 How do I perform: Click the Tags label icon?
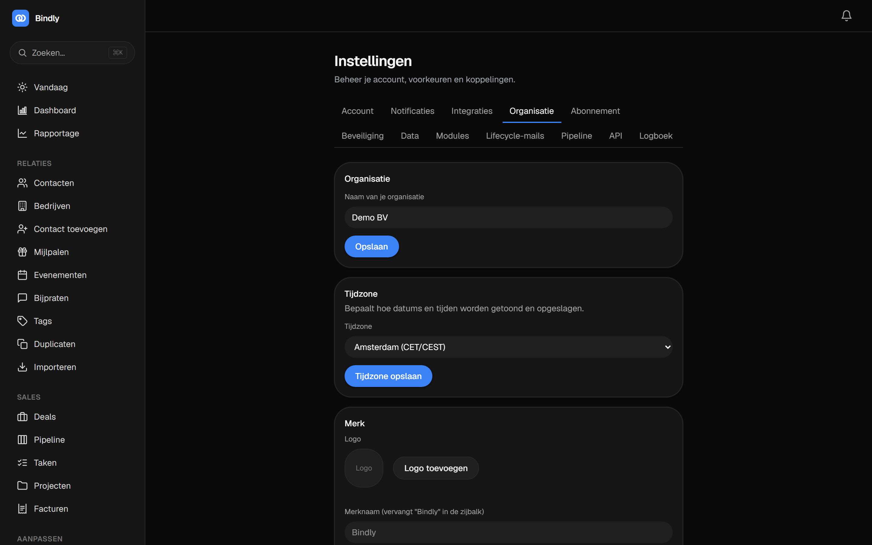point(22,321)
